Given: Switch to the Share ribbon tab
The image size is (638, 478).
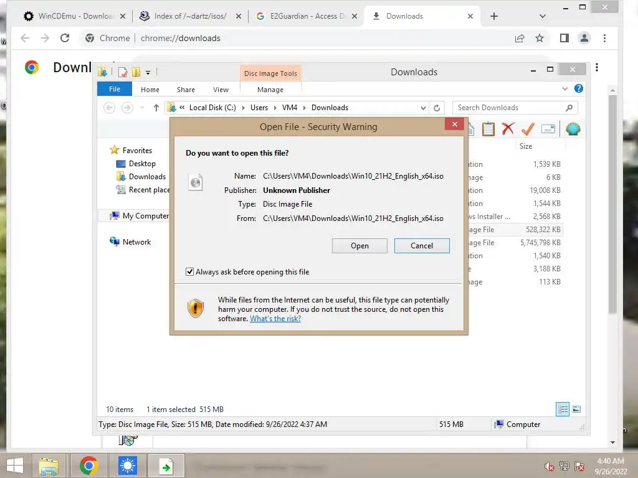Looking at the screenshot, I should 186,90.
